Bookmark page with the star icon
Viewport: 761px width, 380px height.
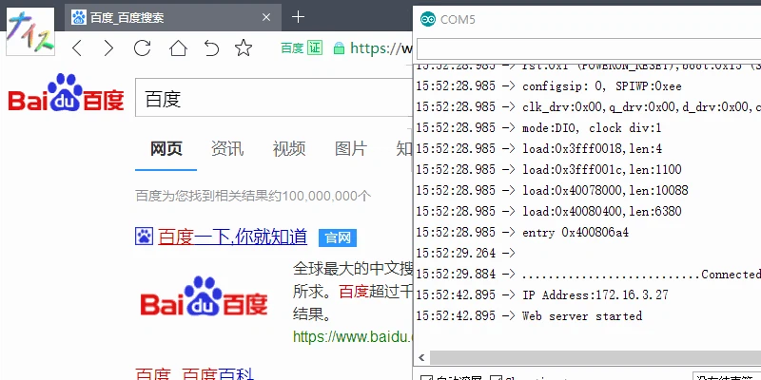click(244, 47)
